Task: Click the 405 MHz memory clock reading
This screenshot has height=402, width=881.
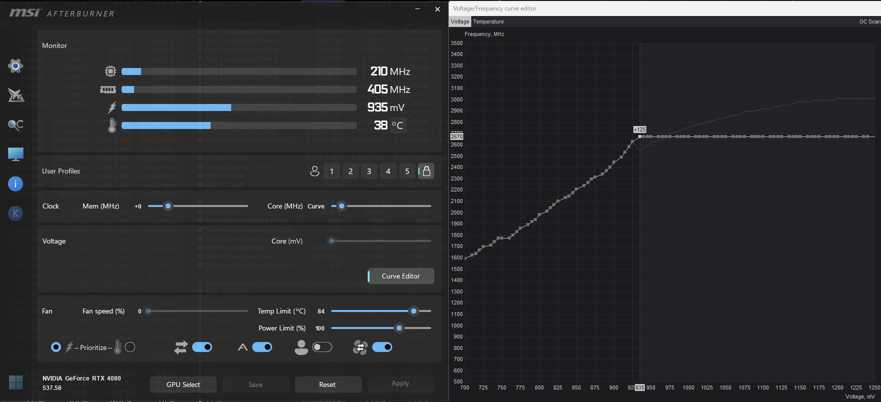Action: pos(389,89)
